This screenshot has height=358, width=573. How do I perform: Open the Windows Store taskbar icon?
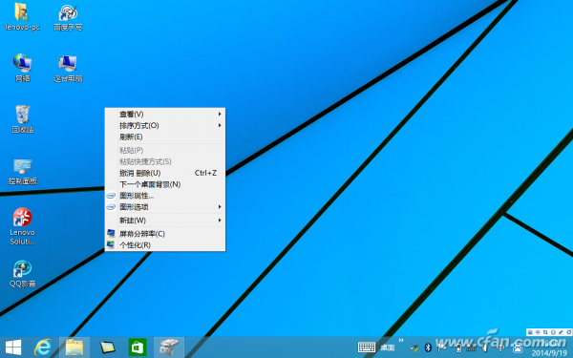click(x=138, y=347)
